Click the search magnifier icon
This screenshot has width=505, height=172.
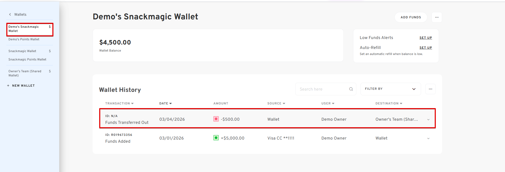click(351, 89)
